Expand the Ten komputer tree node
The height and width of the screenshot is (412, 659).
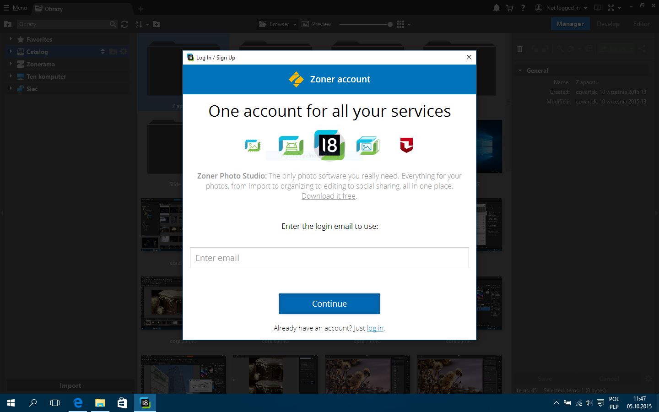click(11, 76)
